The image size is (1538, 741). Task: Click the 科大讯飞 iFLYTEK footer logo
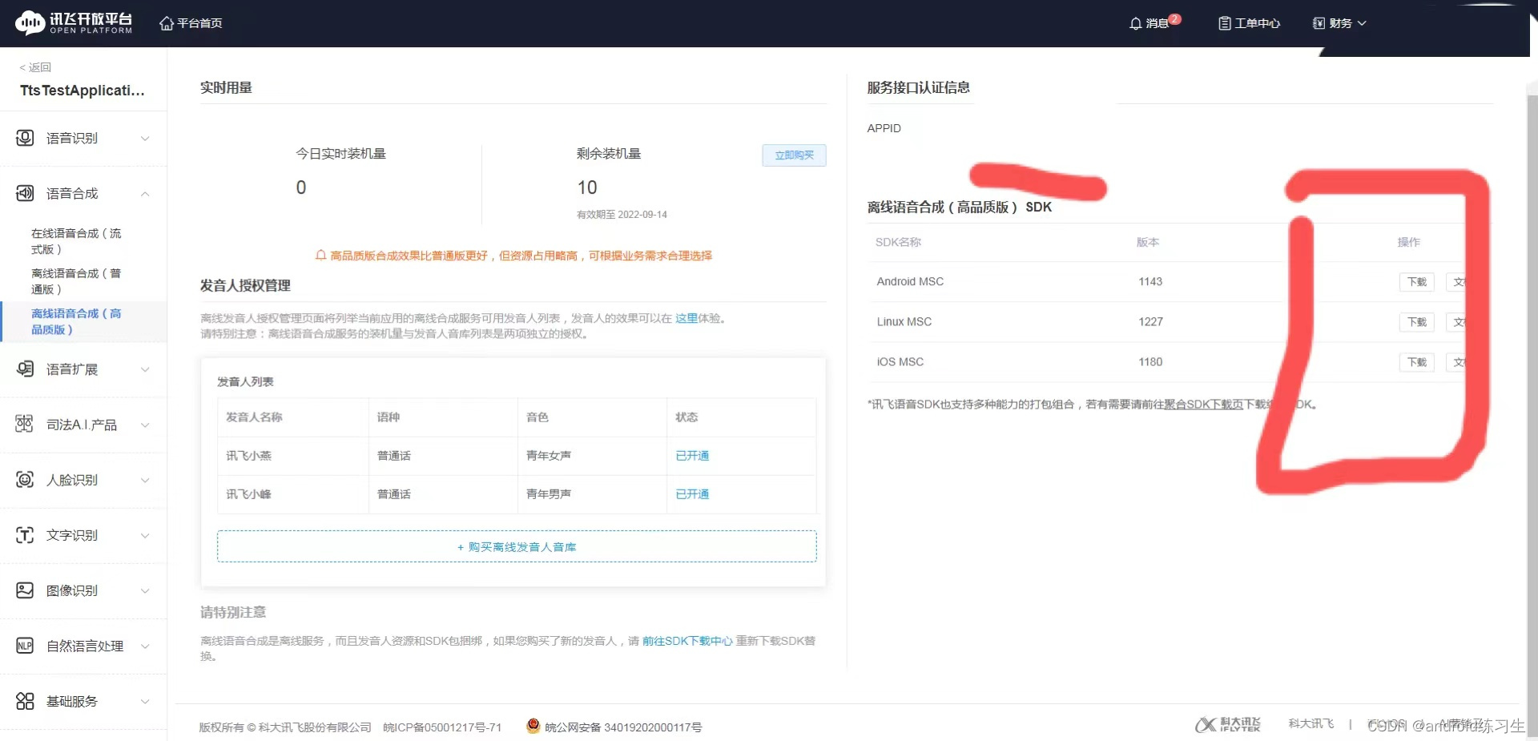pos(1228,724)
